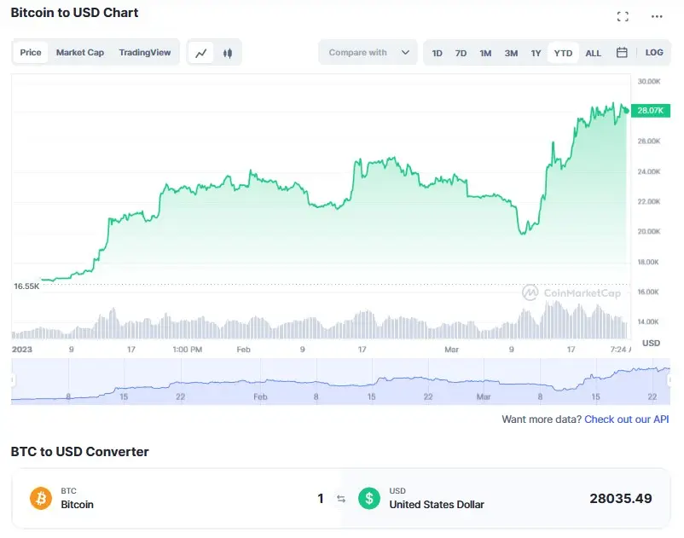
Task: Click the left handle of range slider
Action: (13, 380)
